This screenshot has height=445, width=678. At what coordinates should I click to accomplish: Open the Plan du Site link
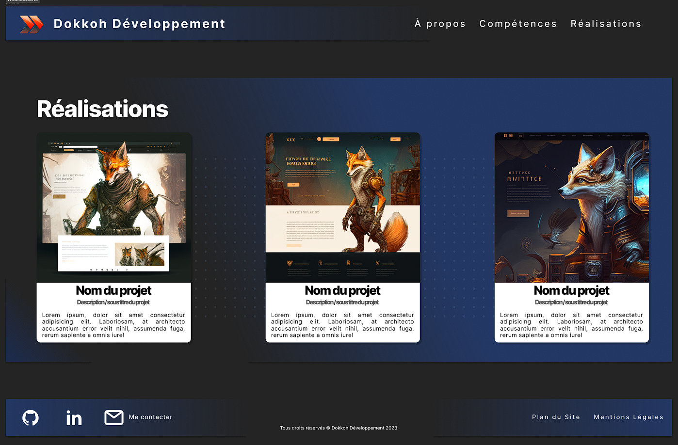coord(556,417)
